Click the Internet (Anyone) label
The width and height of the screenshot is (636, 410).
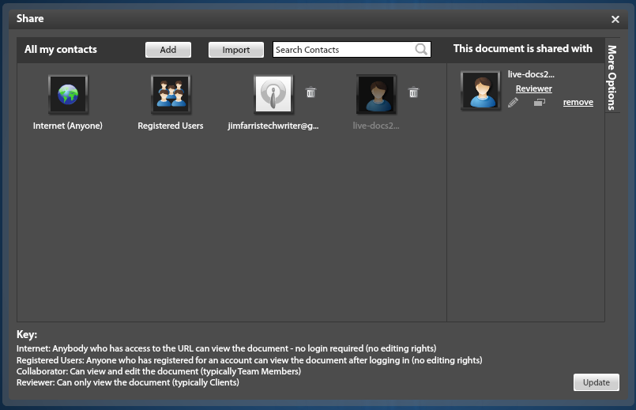click(68, 126)
